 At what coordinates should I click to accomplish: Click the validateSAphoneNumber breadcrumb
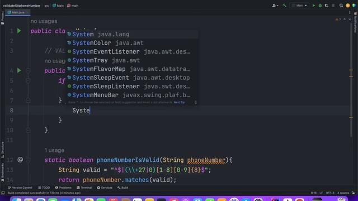point(21,6)
